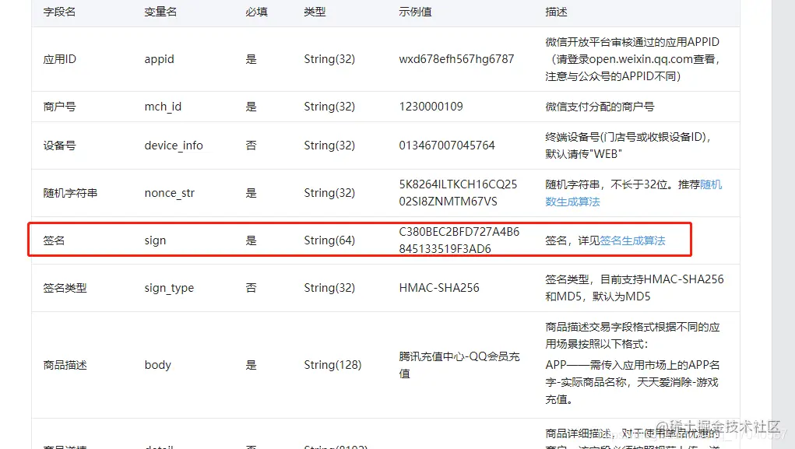Click the 描述 column header

[556, 12]
